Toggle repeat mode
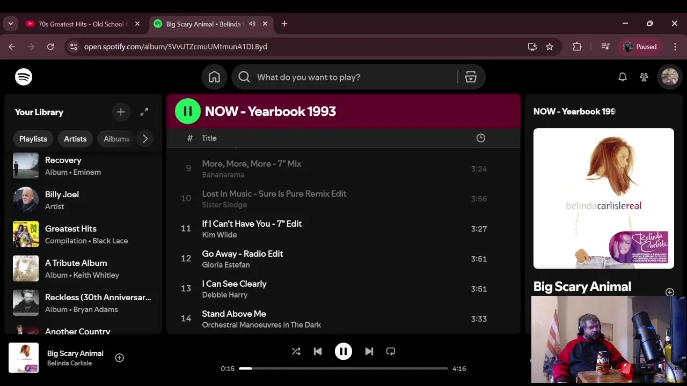687x386 pixels. pos(391,351)
